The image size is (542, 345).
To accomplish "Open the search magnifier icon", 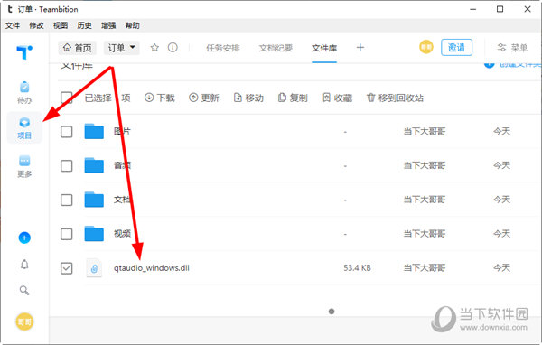I will pos(24,290).
